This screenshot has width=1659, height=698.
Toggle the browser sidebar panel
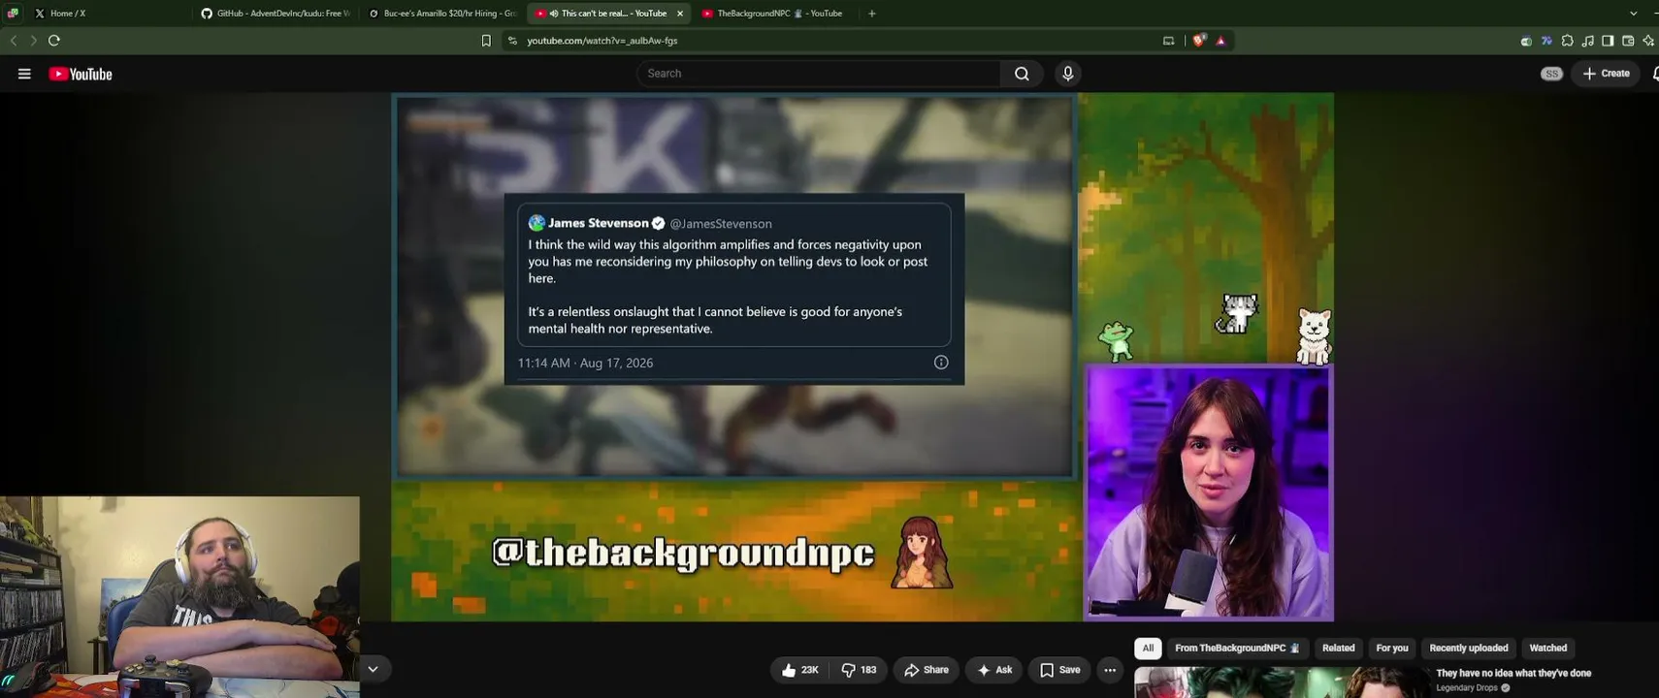pos(1608,41)
